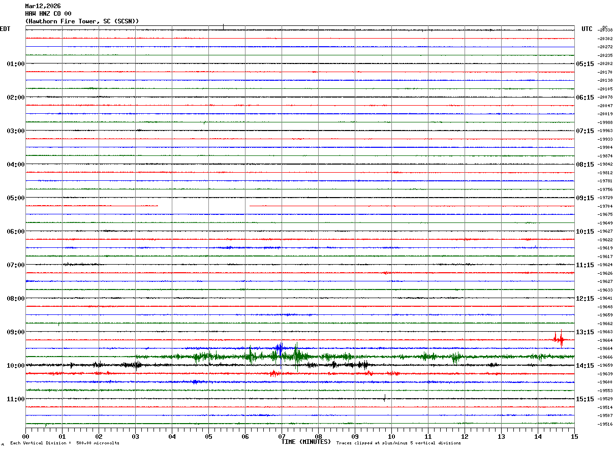615x450 pixels.
Task: Click the '03:00' EDT hour label
Action: (x=16, y=131)
